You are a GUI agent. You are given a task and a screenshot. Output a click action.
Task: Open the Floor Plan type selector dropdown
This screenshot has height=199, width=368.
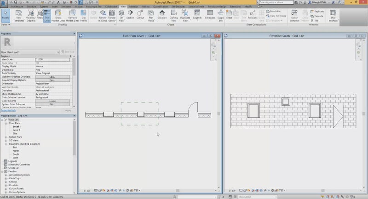click(x=30, y=52)
